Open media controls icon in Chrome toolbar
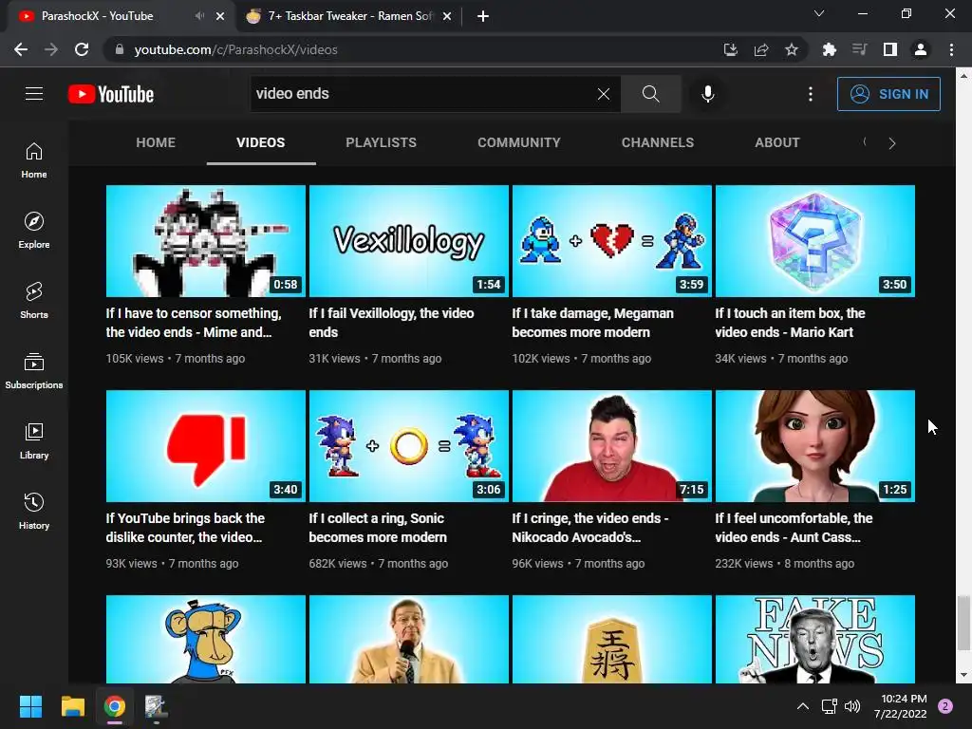Image resolution: width=972 pixels, height=729 pixels. 859,49
